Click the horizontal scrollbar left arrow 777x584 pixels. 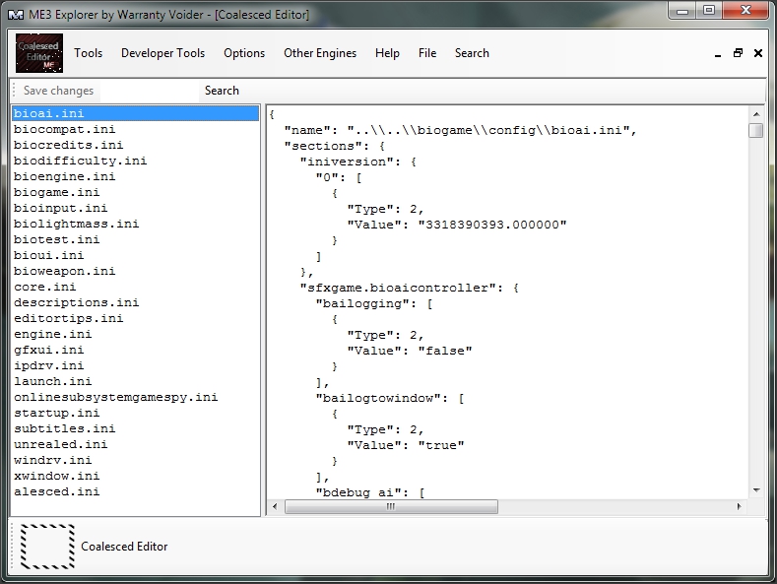[275, 506]
